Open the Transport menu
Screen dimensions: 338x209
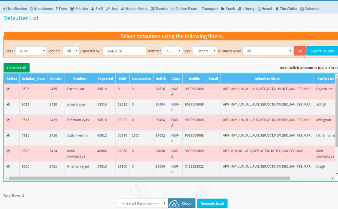(x=210, y=9)
